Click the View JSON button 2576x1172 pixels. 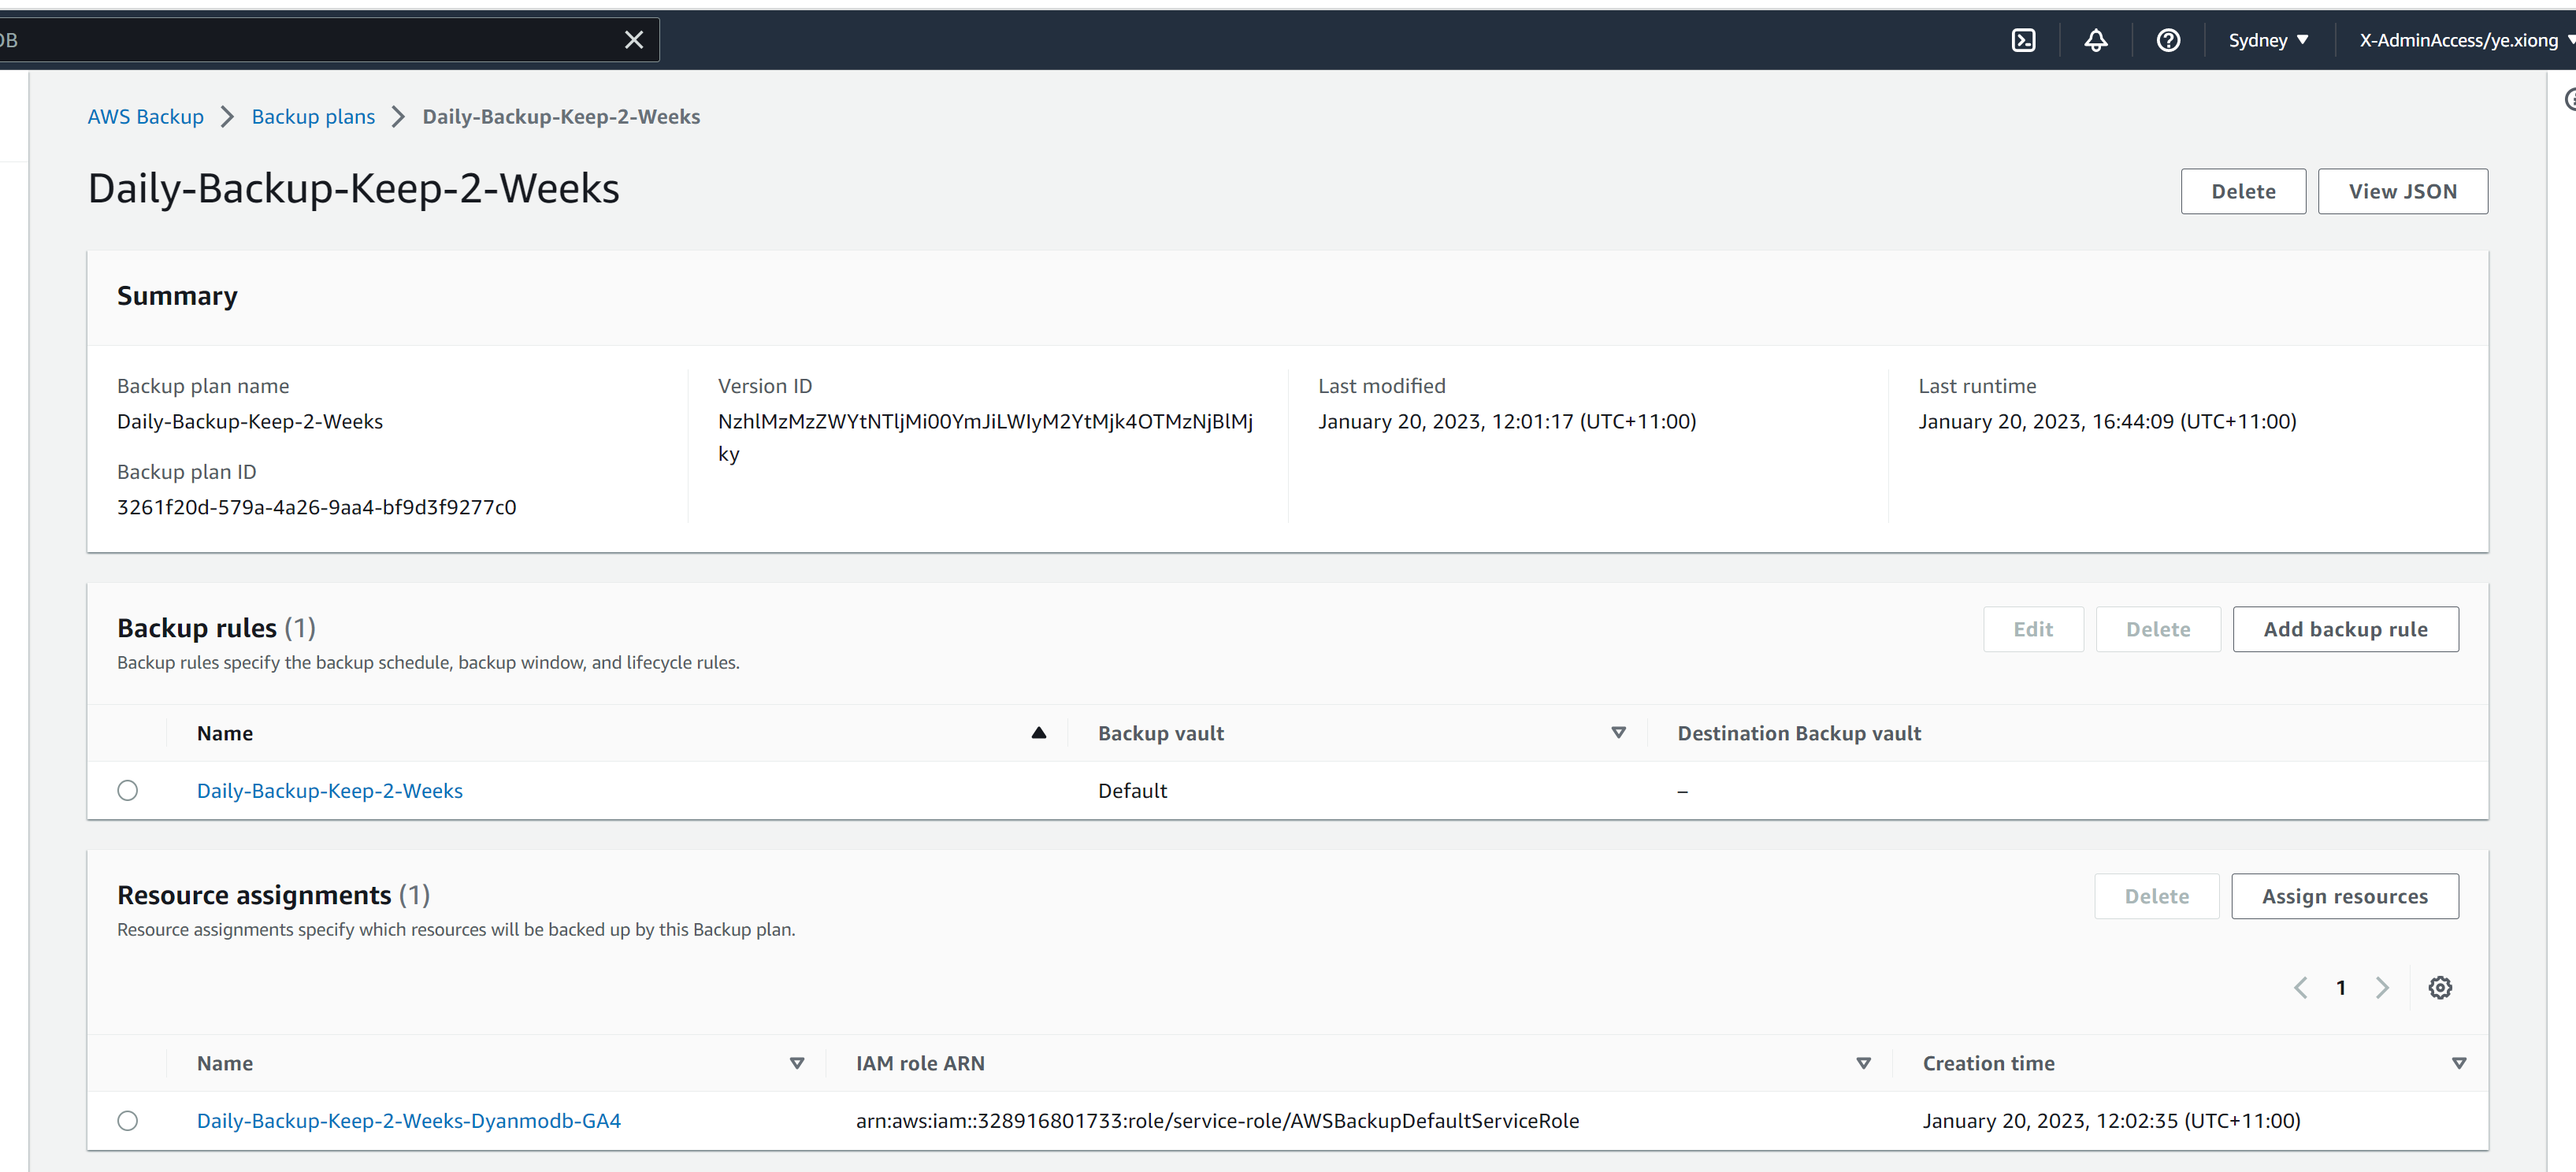2402,191
